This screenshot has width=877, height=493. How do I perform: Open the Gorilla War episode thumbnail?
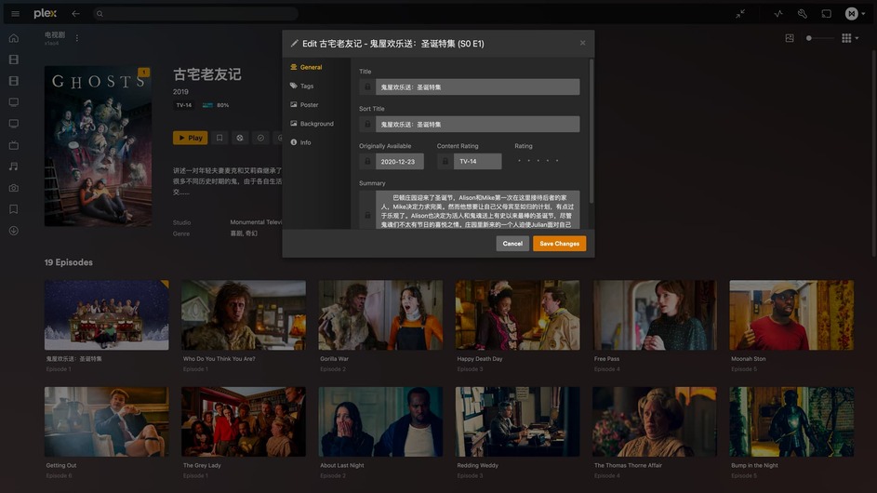pos(380,315)
